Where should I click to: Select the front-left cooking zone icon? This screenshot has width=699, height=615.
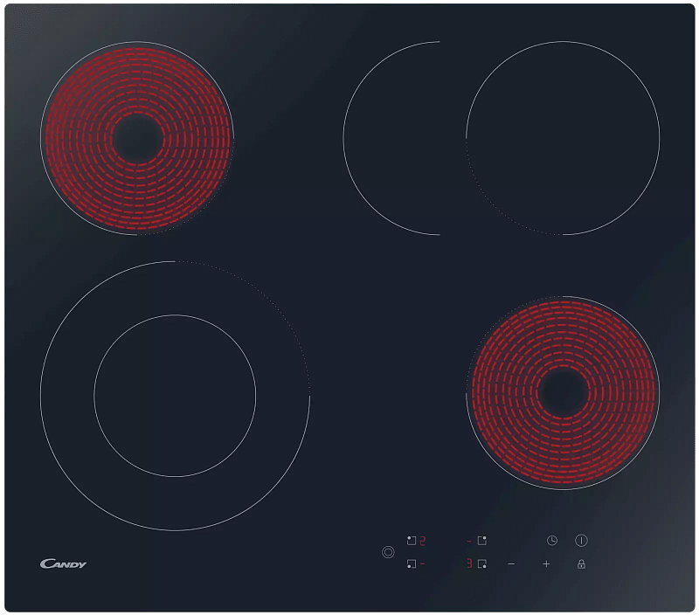point(412,563)
